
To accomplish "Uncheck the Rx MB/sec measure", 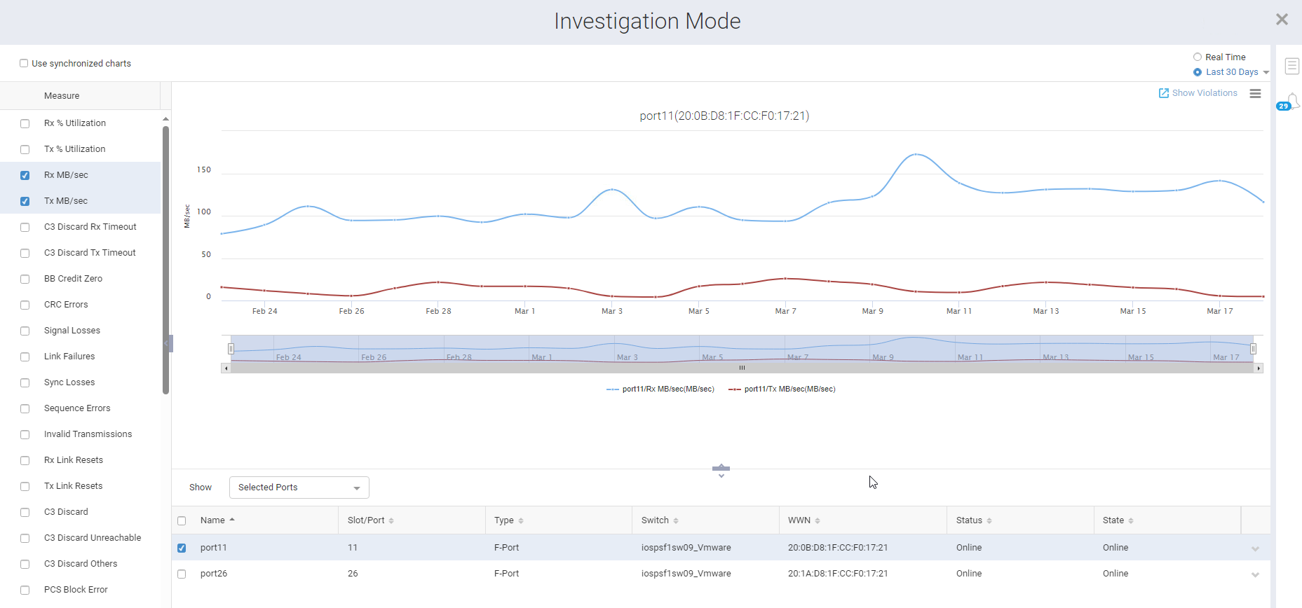I will click(25, 175).
